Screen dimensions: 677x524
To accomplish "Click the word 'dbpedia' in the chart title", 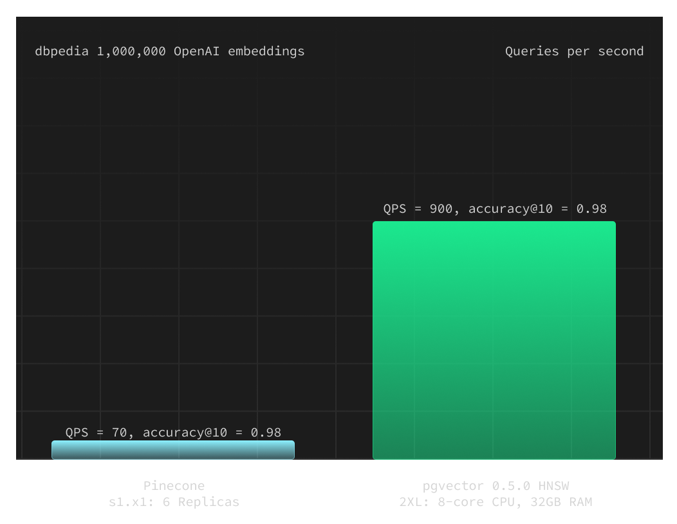I will [x=62, y=51].
